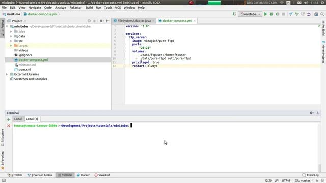Image resolution: width=326 pixels, height=183 pixels.
Task: Click the Build project icon beside MiniTube
Action: click(234, 14)
